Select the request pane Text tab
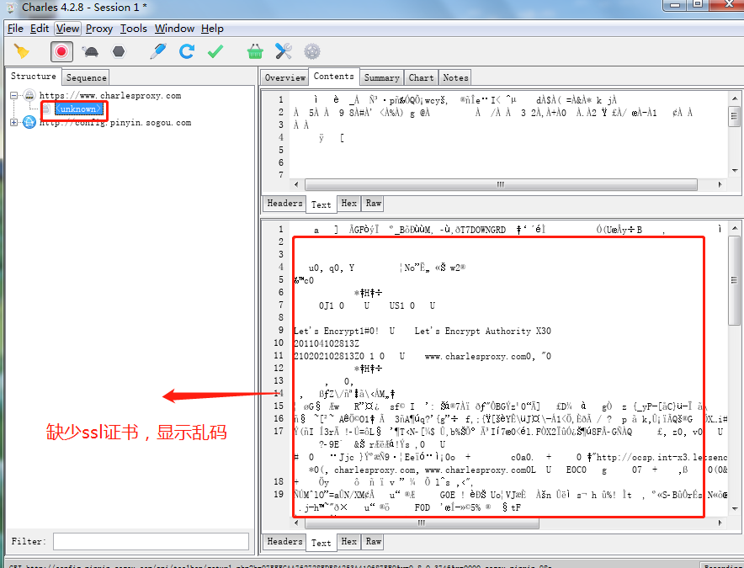Viewport: 744px width, 568px height. 321,204
